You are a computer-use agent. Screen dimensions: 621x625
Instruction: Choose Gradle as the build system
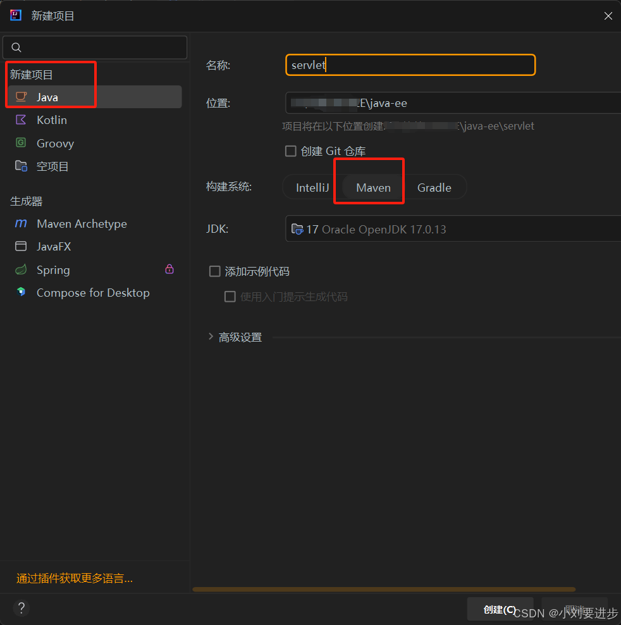click(434, 187)
